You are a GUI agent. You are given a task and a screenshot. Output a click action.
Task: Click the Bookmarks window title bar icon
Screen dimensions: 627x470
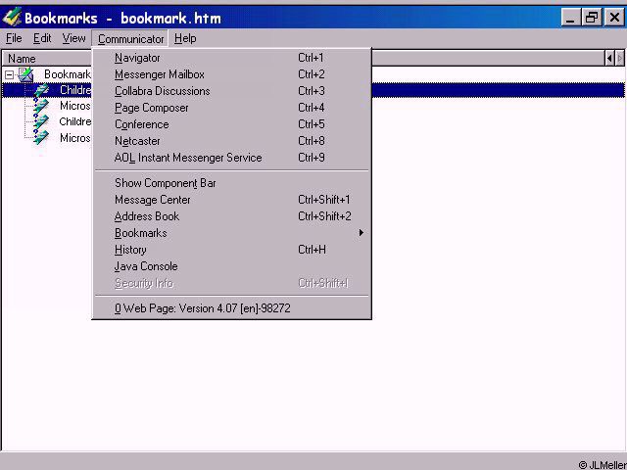click(12, 18)
